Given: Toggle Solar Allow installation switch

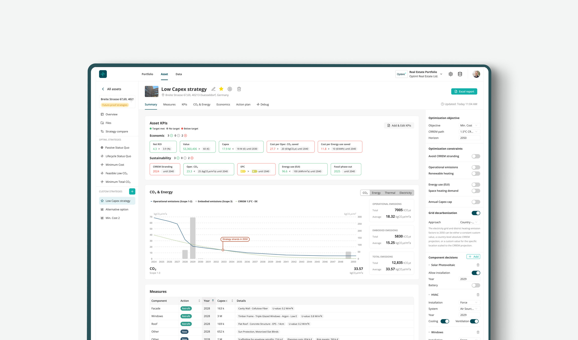Looking at the screenshot, I should pos(476,273).
